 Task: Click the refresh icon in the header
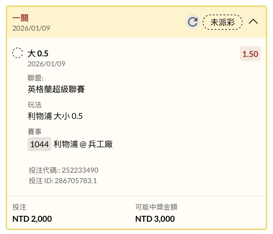(192, 22)
